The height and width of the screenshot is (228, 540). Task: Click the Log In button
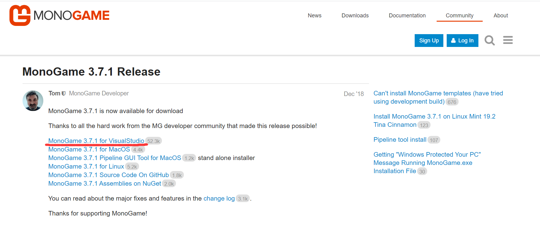[x=462, y=41]
